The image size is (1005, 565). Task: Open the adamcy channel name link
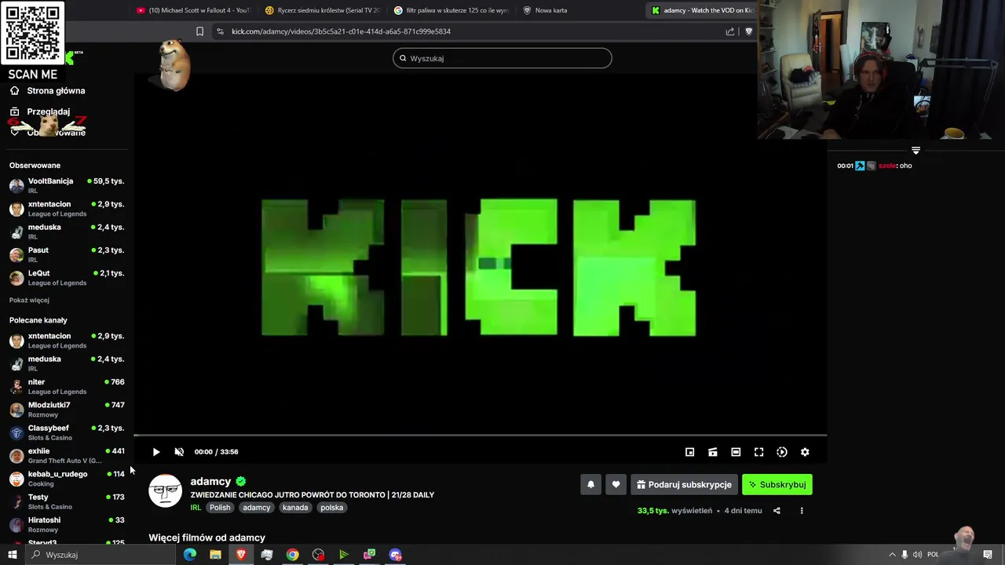[x=210, y=482]
